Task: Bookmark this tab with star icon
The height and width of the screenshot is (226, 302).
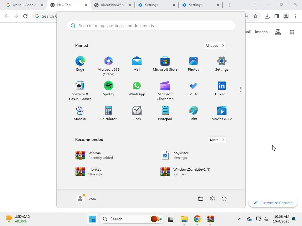Action: tap(255, 16)
